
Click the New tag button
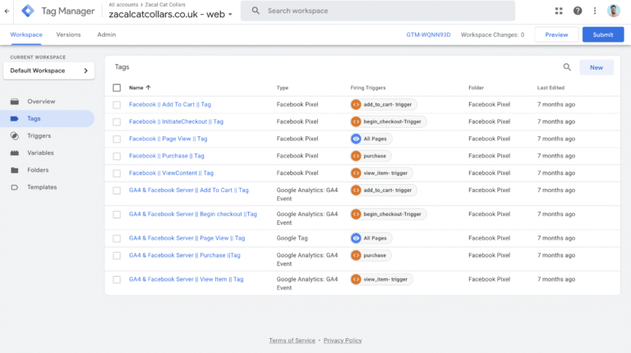[596, 67]
